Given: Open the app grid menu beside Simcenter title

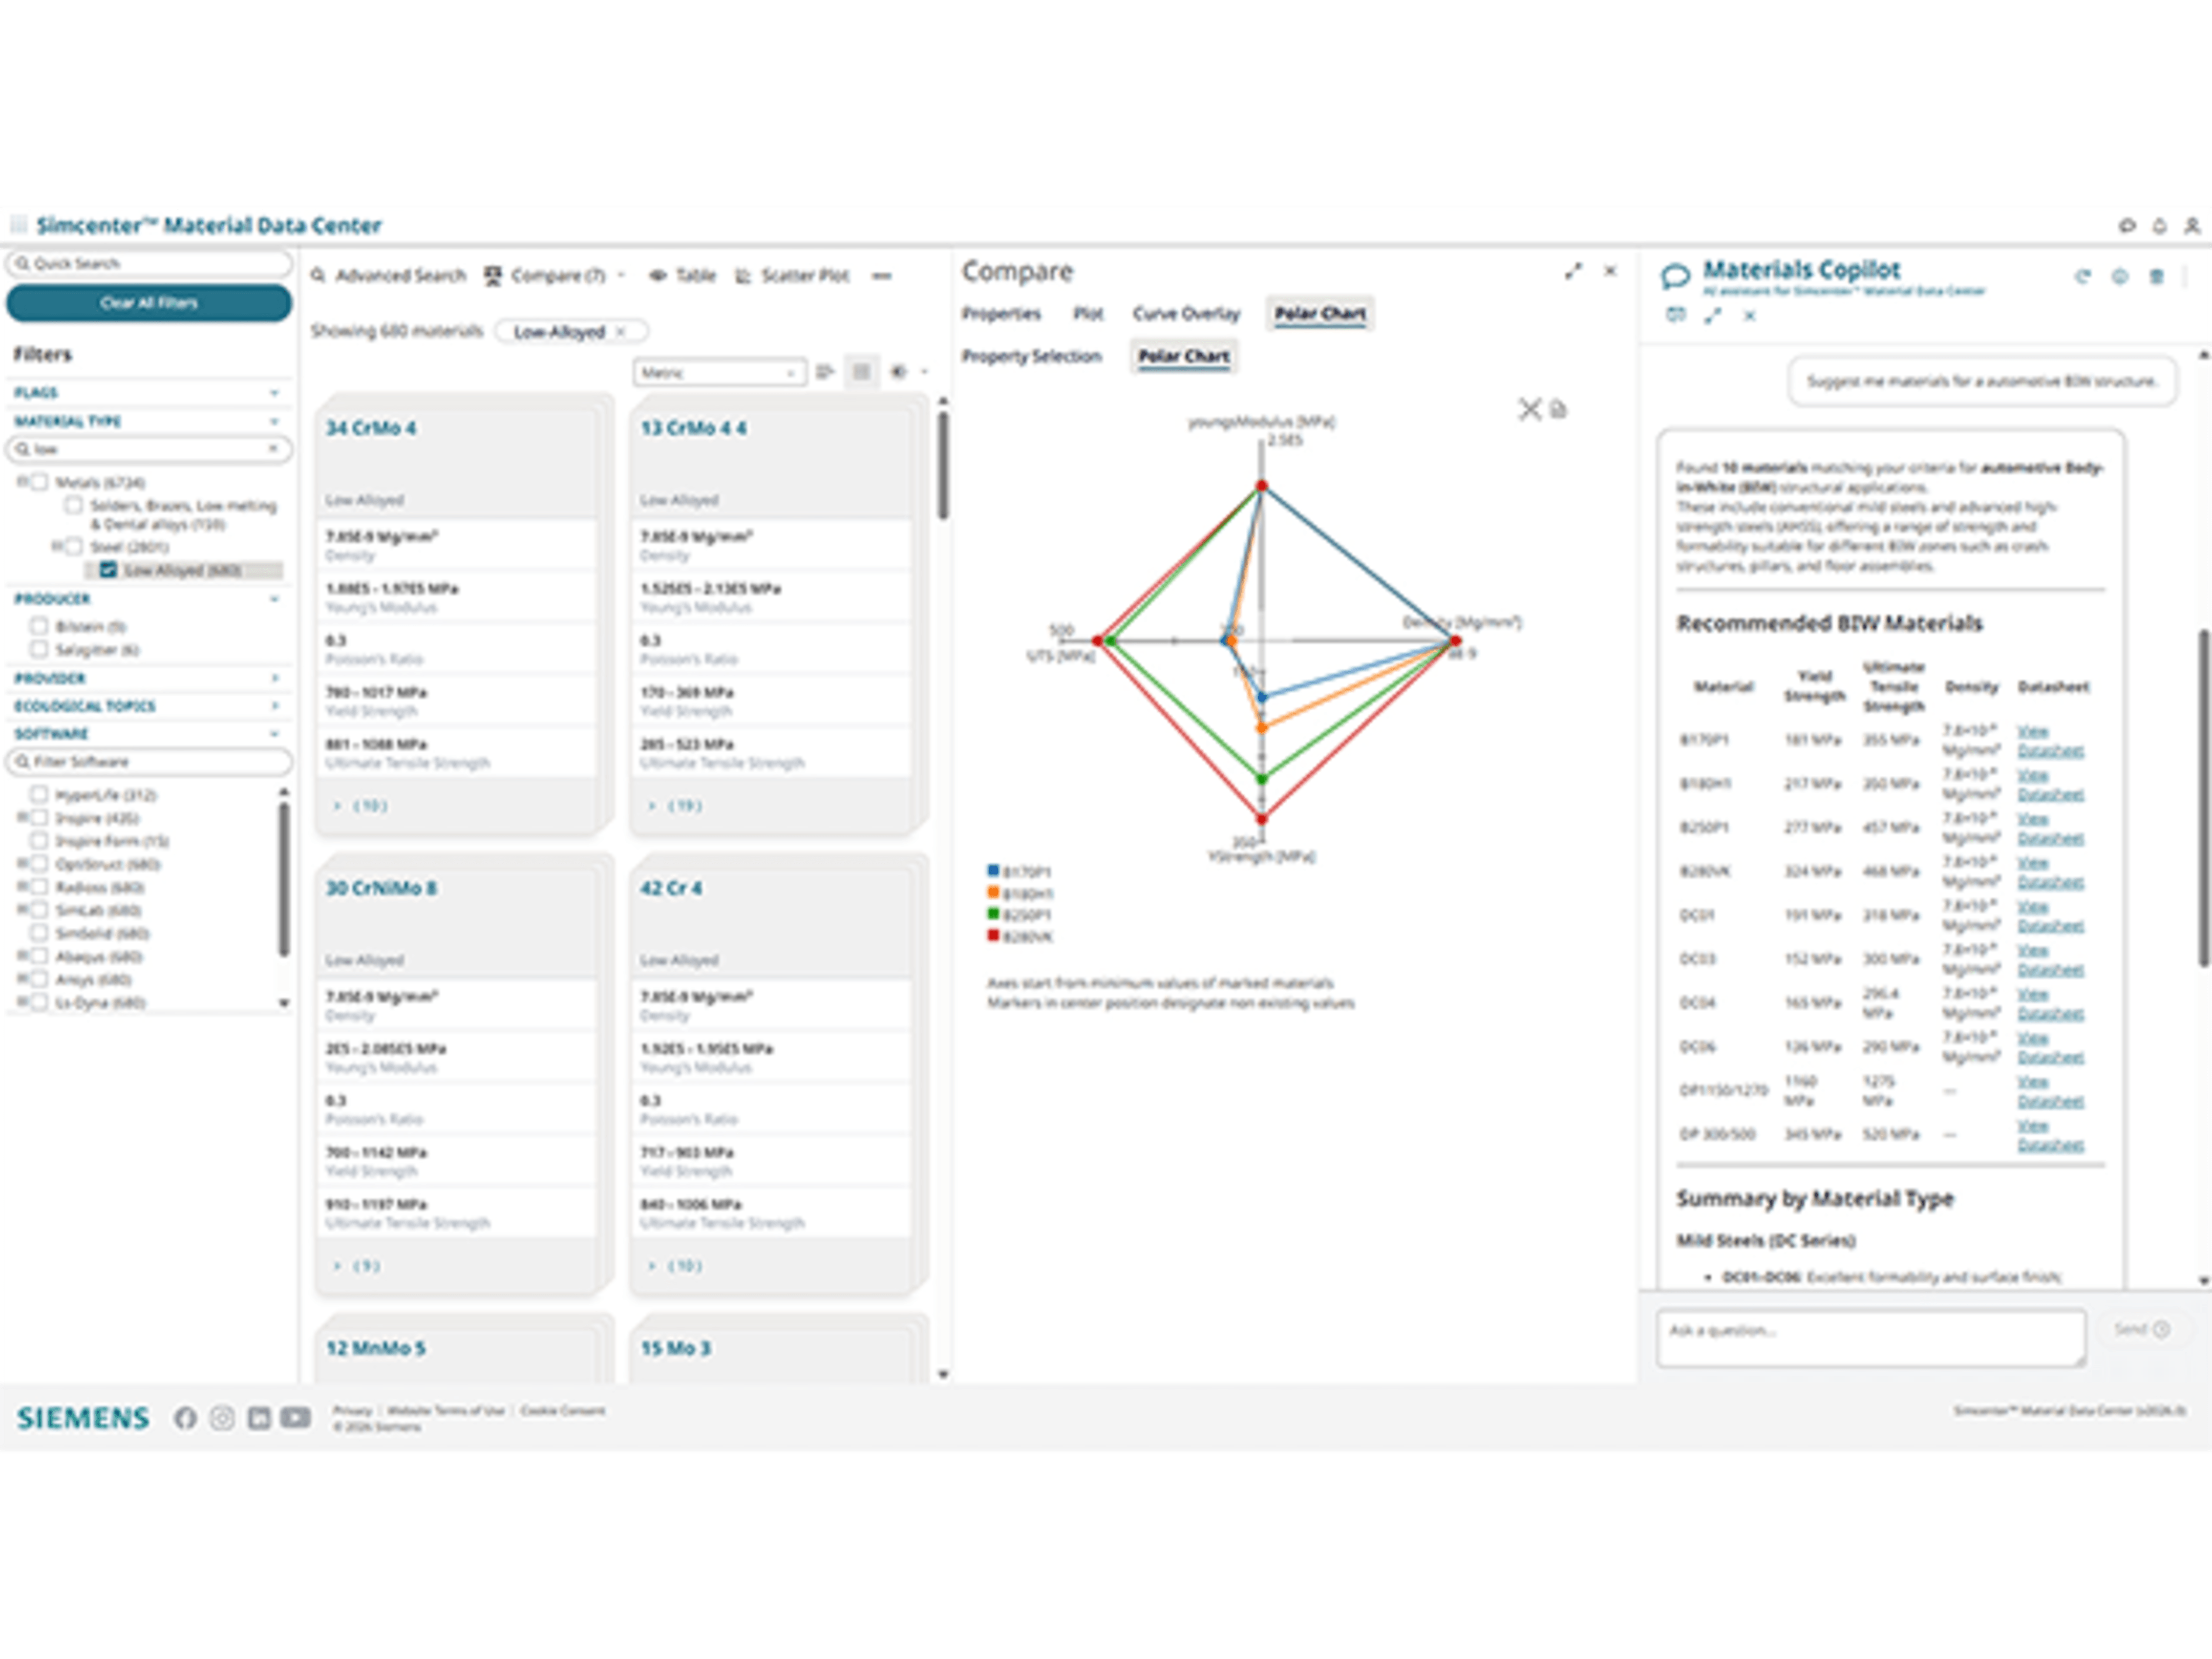Looking at the screenshot, I should coord(18,224).
